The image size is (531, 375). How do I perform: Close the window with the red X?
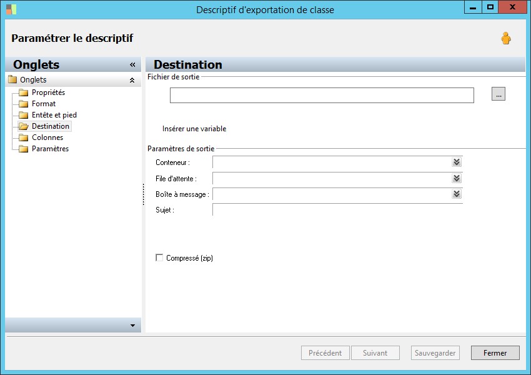[x=512, y=7]
